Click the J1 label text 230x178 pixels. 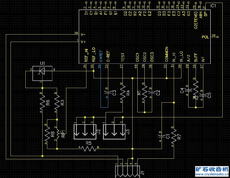point(142,173)
